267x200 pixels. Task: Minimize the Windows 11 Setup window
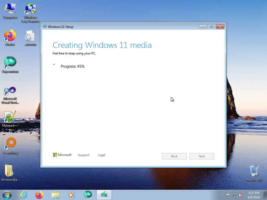pyautogui.click(x=203, y=27)
